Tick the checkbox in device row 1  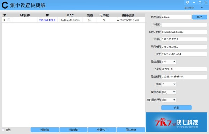tap(9, 20)
